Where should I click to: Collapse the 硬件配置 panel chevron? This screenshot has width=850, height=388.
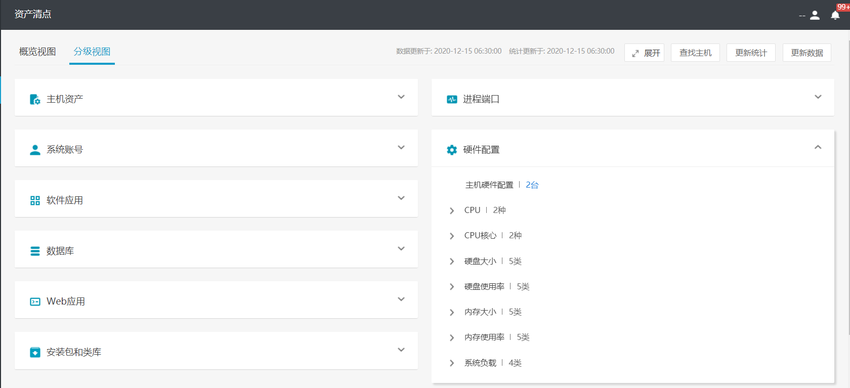818,147
